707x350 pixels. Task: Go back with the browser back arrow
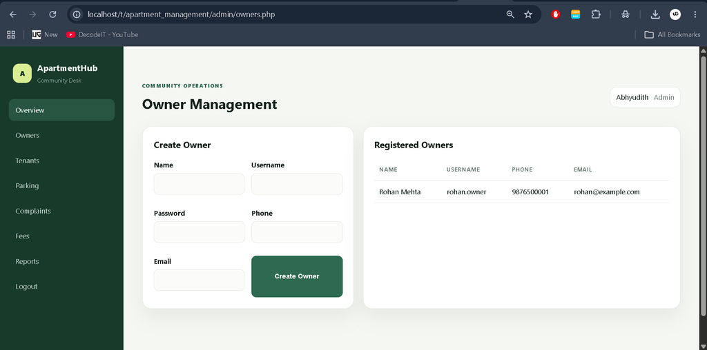(x=12, y=14)
